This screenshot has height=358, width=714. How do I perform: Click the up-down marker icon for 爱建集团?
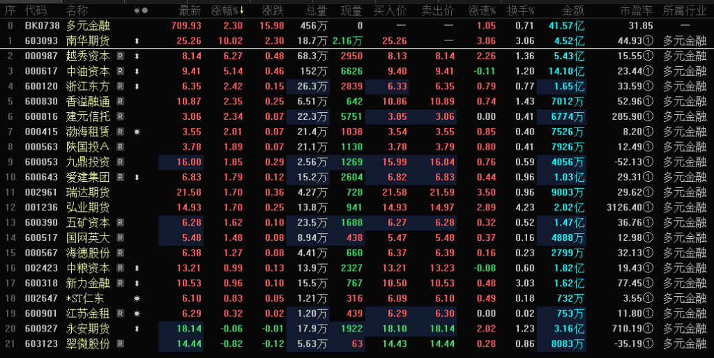tap(137, 178)
